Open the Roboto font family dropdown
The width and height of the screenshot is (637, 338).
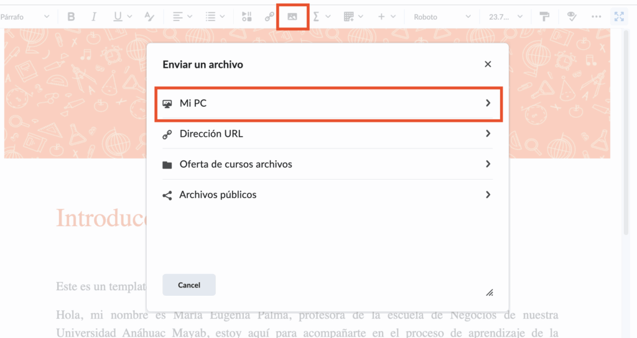pos(442,17)
